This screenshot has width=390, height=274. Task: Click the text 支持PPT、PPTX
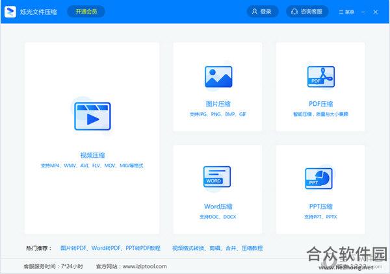pos(321,217)
